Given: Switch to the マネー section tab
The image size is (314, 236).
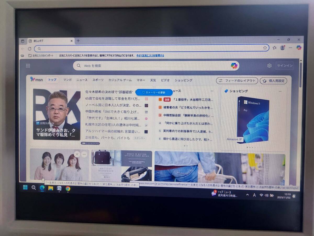Looking at the screenshot, I should tap(141, 80).
